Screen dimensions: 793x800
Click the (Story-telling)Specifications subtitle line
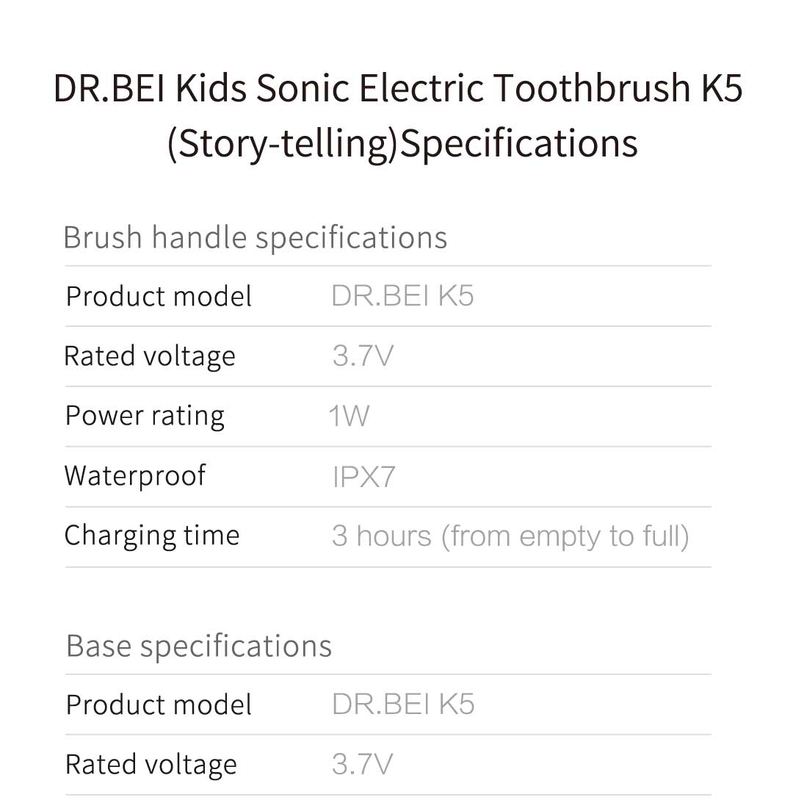pos(402,143)
